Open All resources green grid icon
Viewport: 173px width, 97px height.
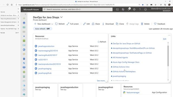24,41
